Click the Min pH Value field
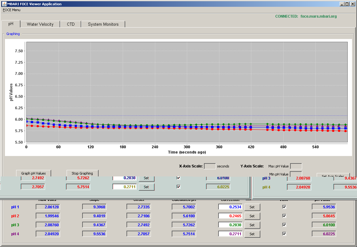The image size is (357, 247). pos(296,174)
